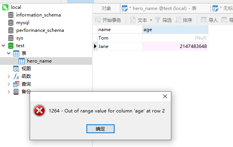Click the 1264 out of range message text

pyautogui.click(x=107, y=111)
